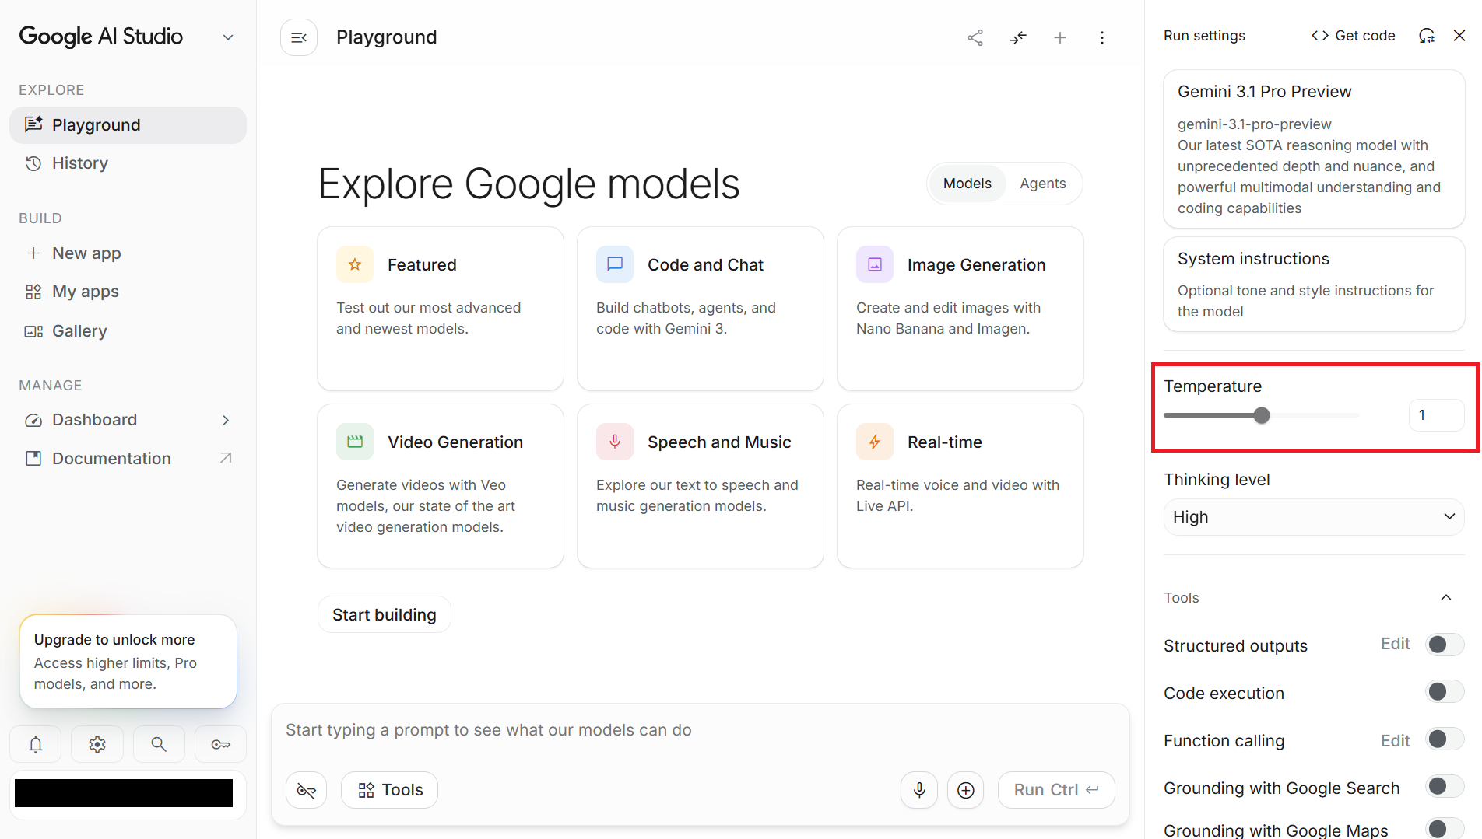This screenshot has width=1482, height=839.
Task: Click the Upgrade to unlock more banner
Action: pyautogui.click(x=128, y=662)
